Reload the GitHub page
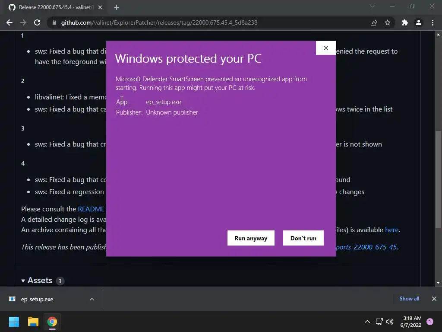 (37, 22)
